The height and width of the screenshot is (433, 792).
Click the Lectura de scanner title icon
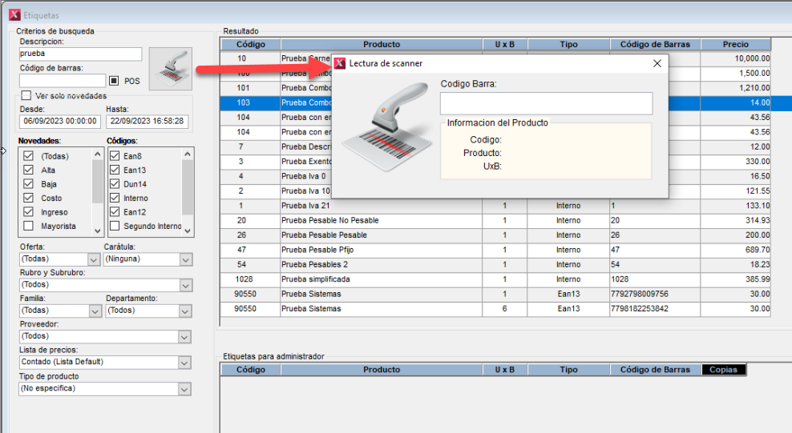(x=340, y=63)
